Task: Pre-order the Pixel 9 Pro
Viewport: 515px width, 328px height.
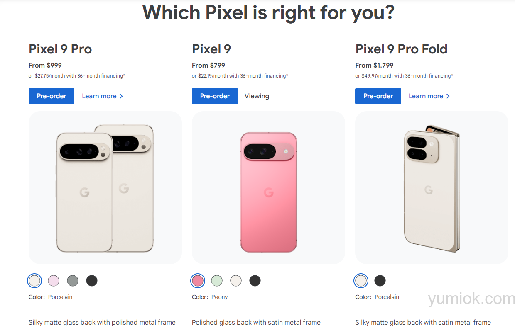Action: point(51,96)
